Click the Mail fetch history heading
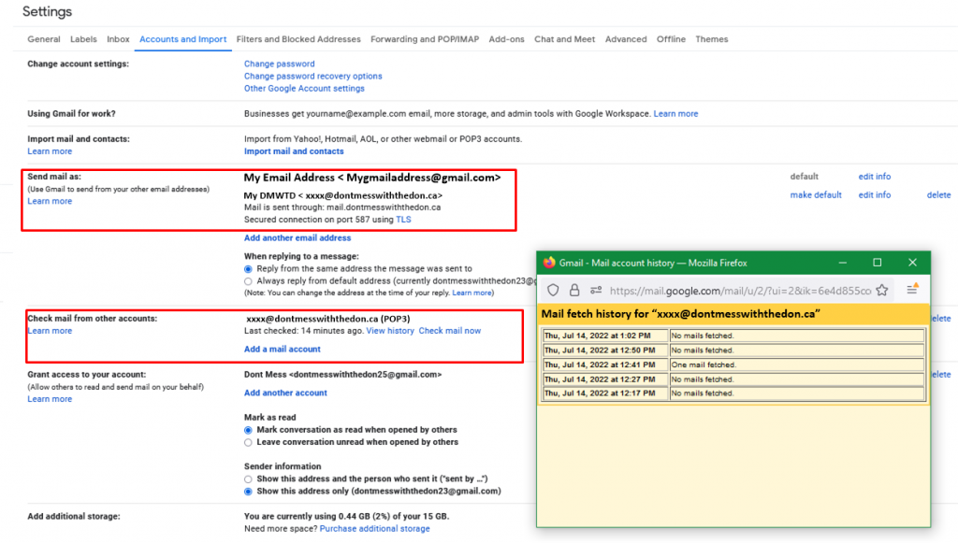 click(x=681, y=314)
